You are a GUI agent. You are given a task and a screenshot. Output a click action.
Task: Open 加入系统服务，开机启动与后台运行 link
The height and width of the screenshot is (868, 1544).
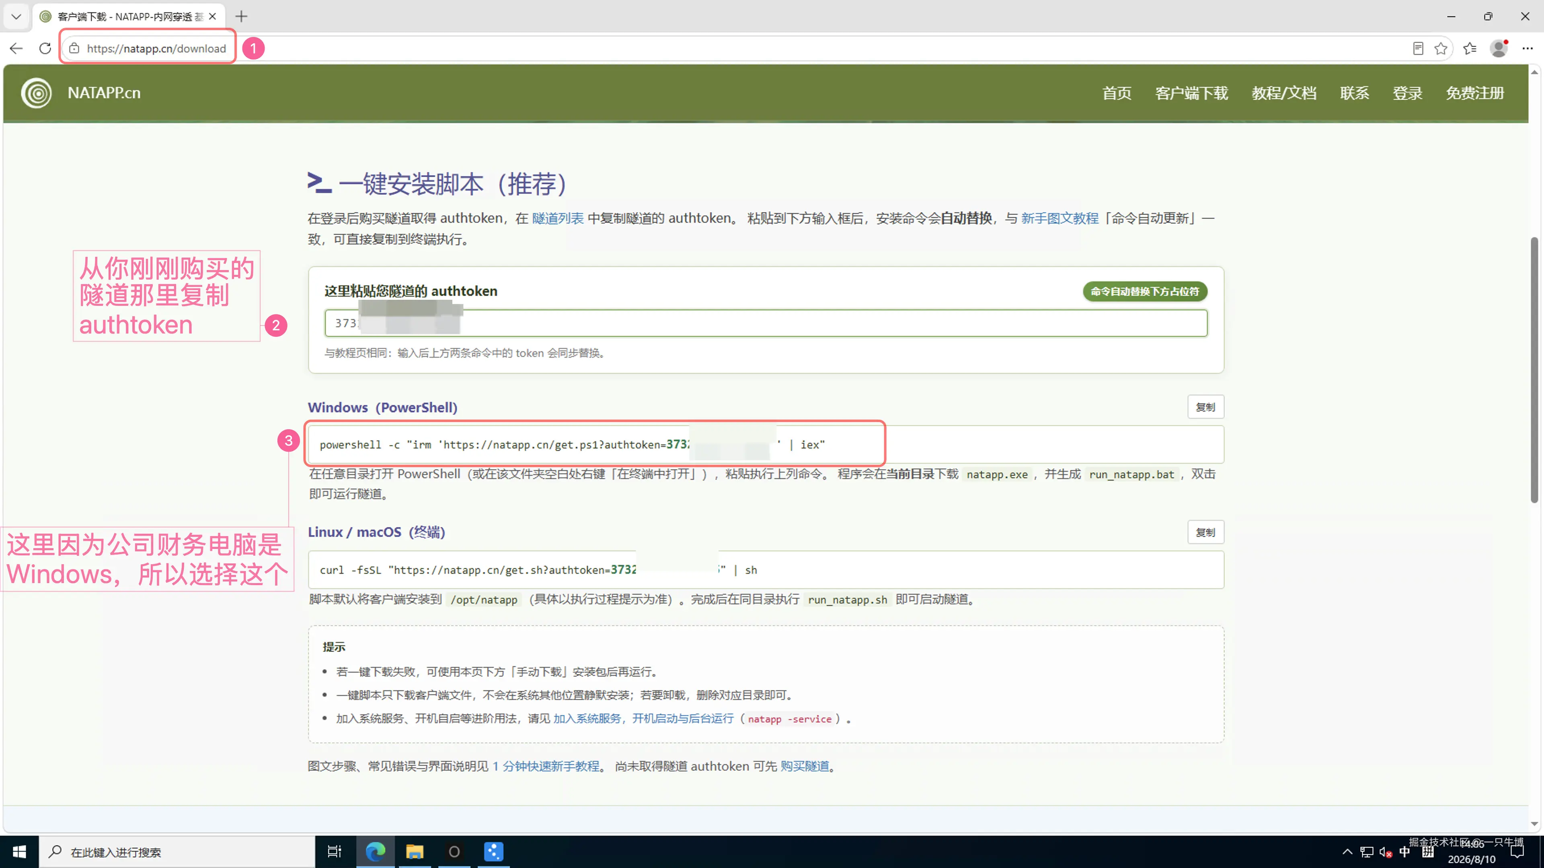pyautogui.click(x=643, y=718)
